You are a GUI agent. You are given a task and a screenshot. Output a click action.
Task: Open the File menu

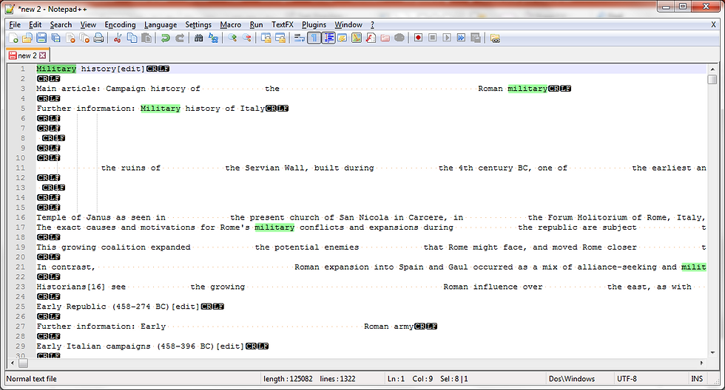tap(15, 25)
